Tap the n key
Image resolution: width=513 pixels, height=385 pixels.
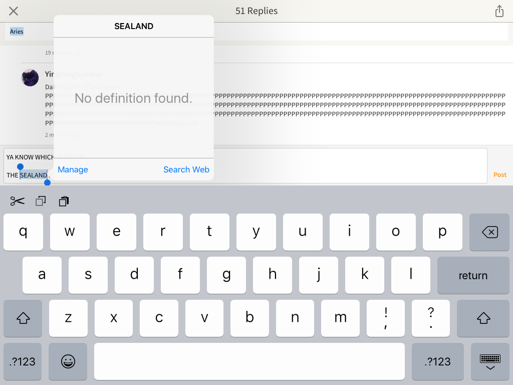[295, 318]
